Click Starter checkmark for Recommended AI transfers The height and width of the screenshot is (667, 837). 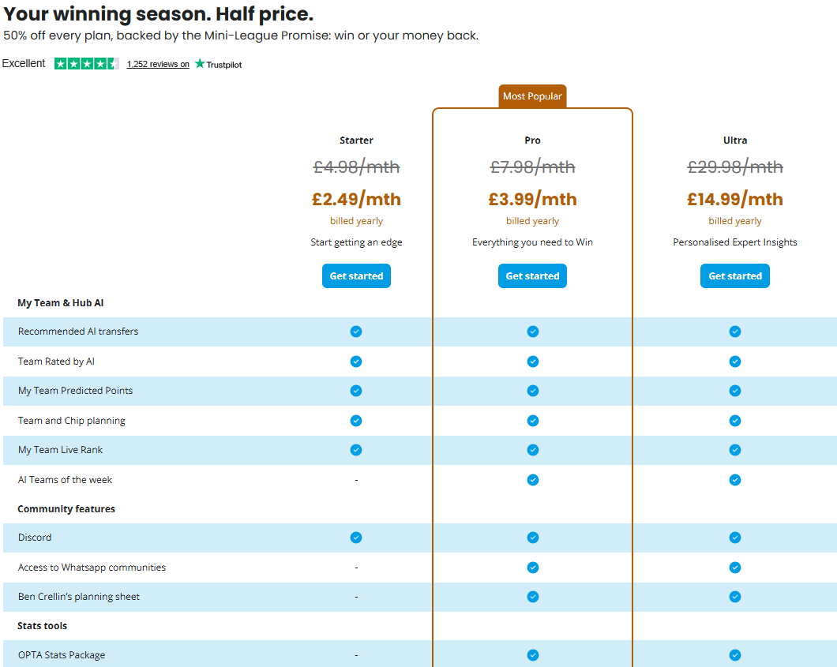(356, 332)
